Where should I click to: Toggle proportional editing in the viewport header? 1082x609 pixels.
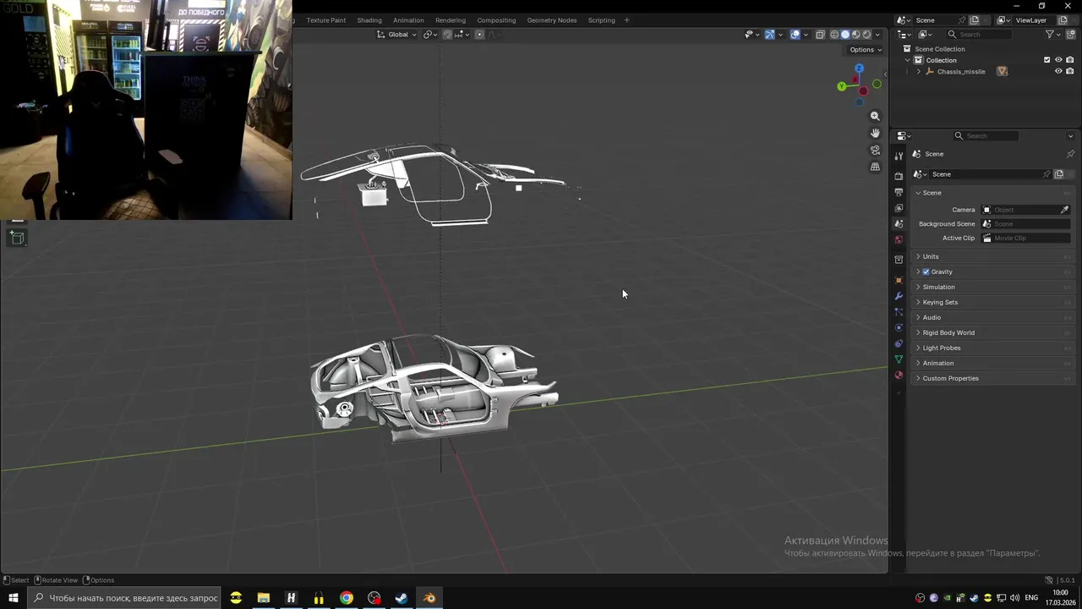[x=479, y=35]
